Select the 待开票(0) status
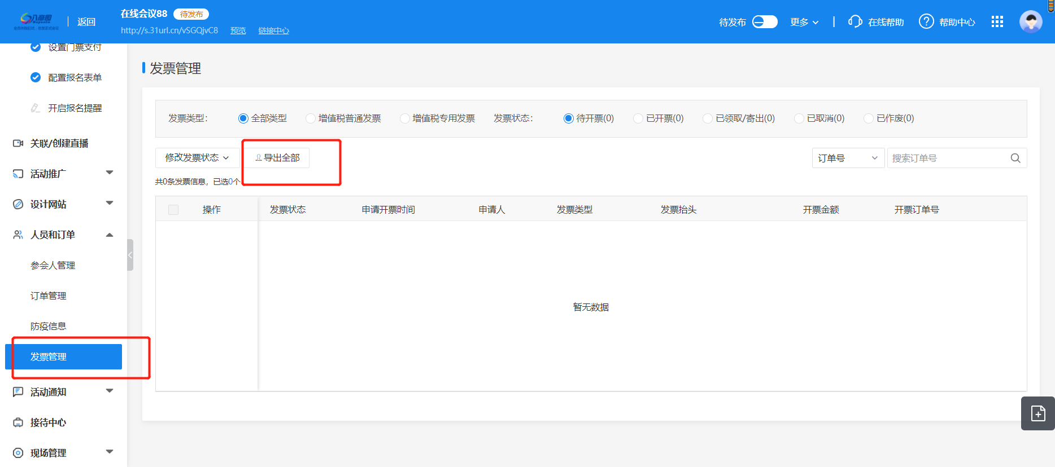Screen dimensions: 1055x467 tap(569, 118)
